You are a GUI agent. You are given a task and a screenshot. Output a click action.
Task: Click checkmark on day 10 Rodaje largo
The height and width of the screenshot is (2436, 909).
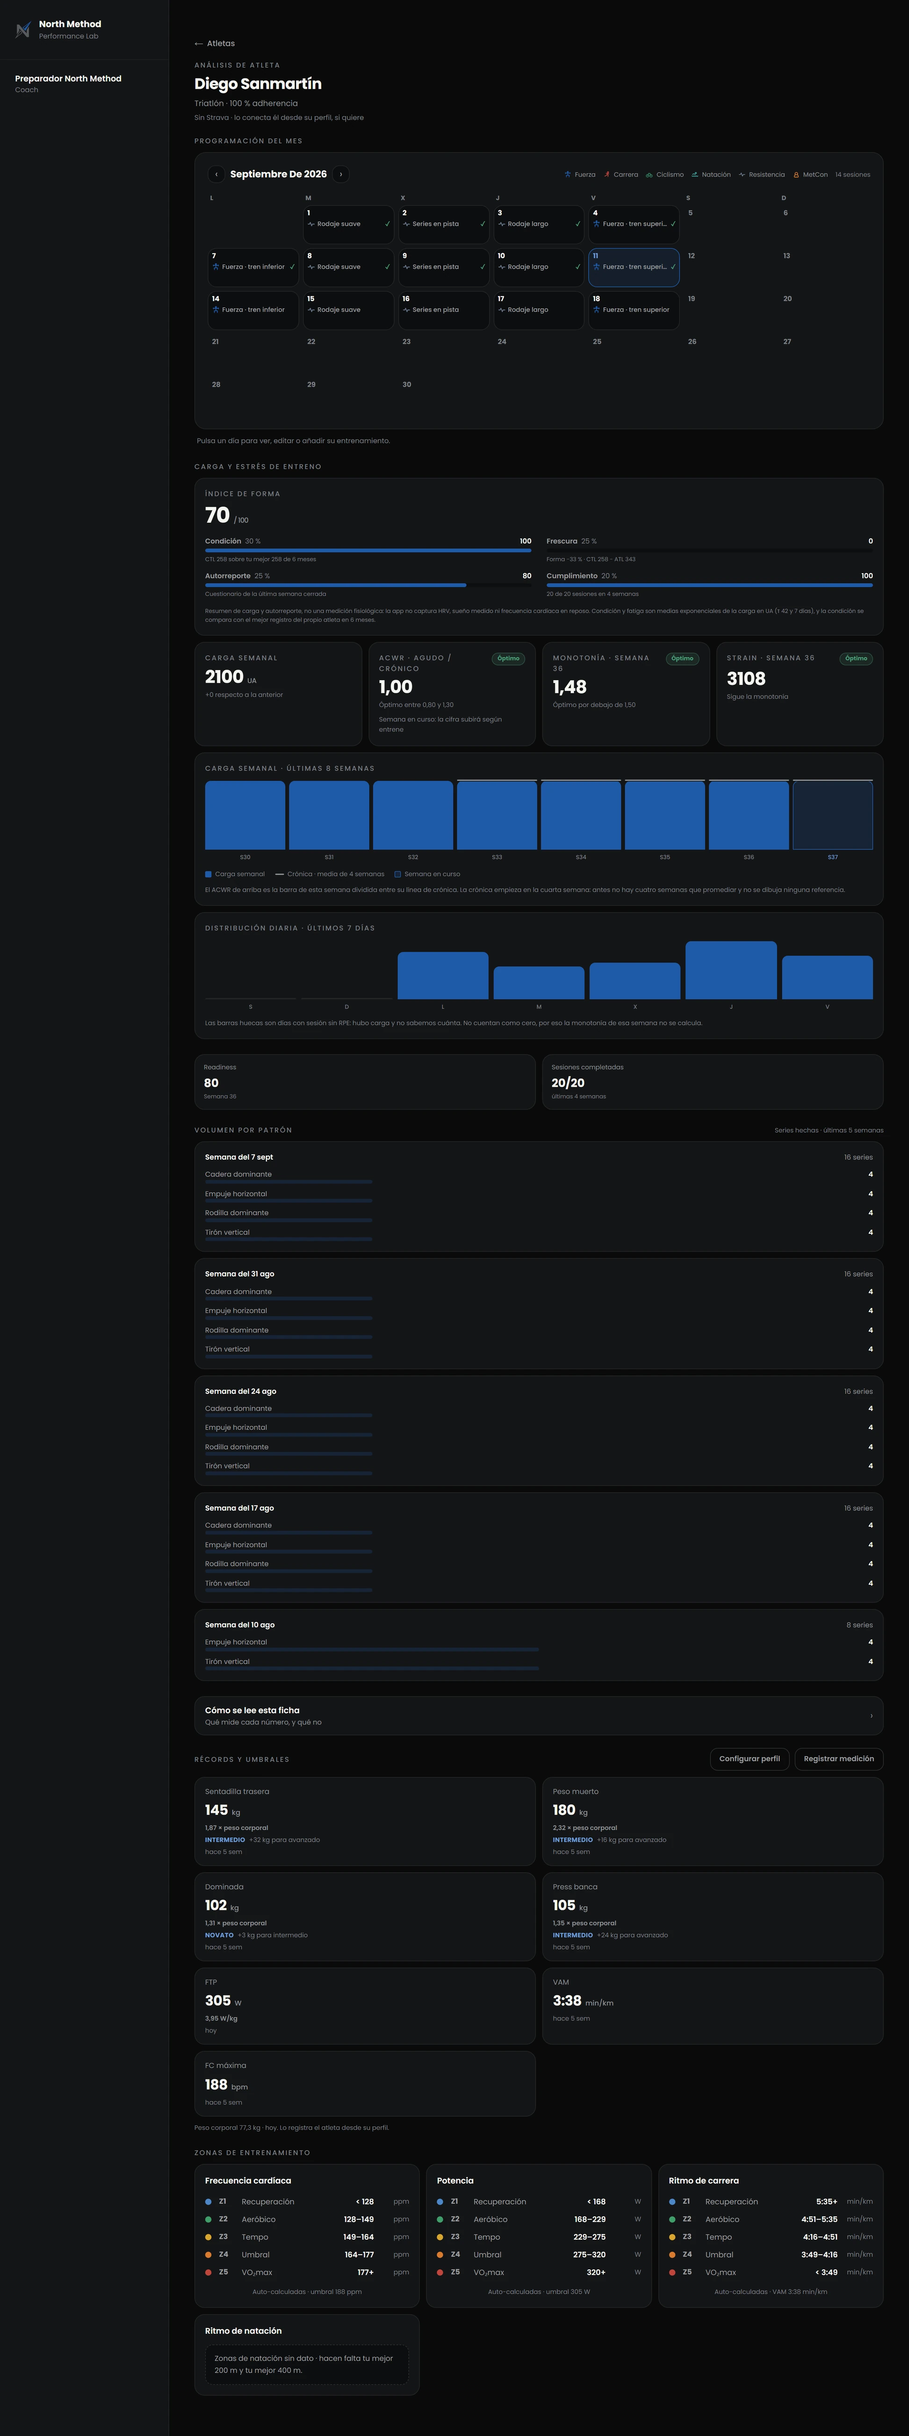coord(578,267)
